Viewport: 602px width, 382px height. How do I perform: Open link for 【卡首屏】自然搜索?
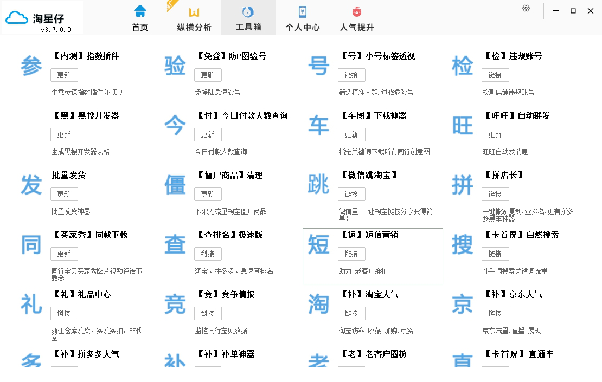pyautogui.click(x=495, y=254)
